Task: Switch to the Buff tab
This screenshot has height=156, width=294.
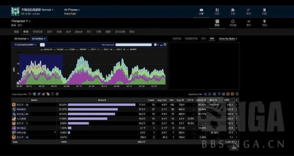Action: [x=68, y=31]
